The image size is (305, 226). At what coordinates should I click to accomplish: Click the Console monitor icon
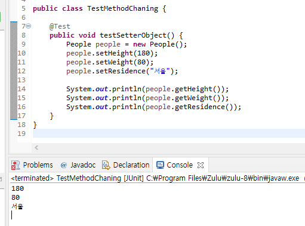pos(160,165)
